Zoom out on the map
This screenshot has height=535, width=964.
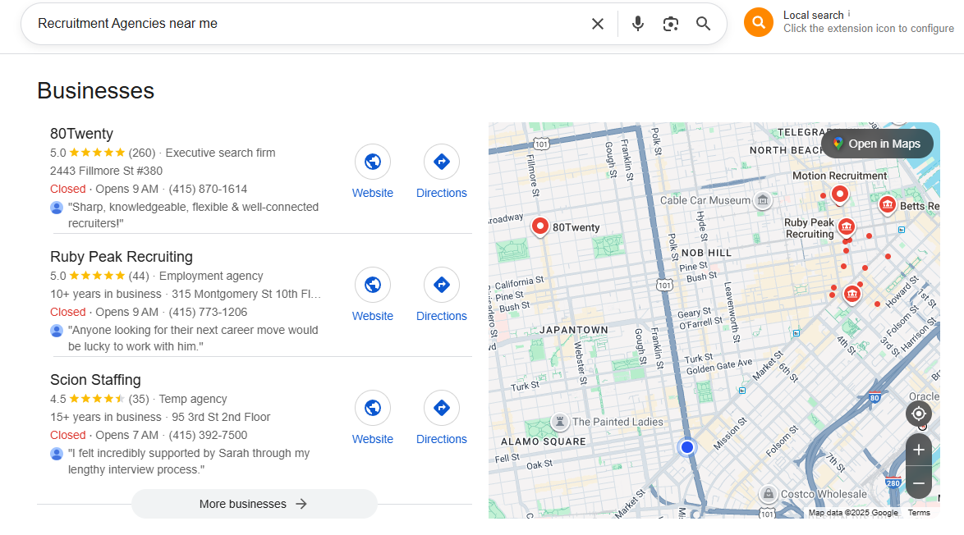919,483
